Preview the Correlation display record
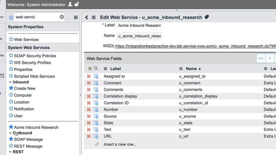This screenshot has width=276, height=155. click(96, 96)
